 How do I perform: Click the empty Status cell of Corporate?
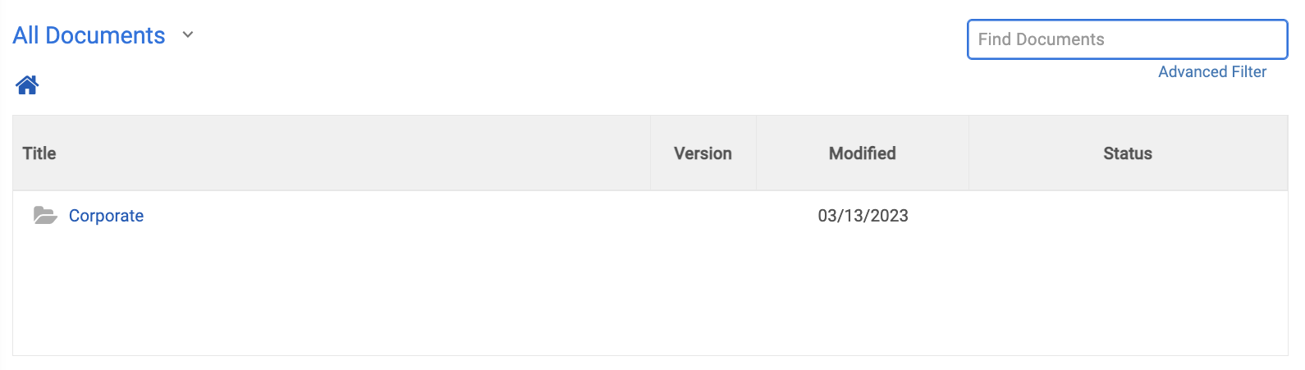point(1128,216)
